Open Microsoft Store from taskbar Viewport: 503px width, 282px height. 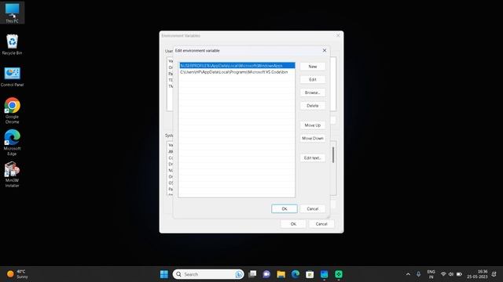click(310, 274)
